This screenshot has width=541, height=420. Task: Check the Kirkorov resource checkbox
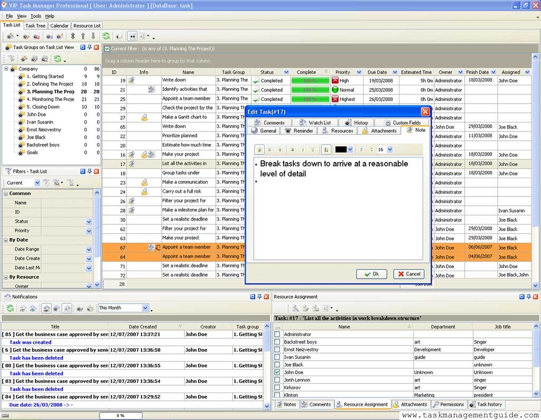coord(277,387)
